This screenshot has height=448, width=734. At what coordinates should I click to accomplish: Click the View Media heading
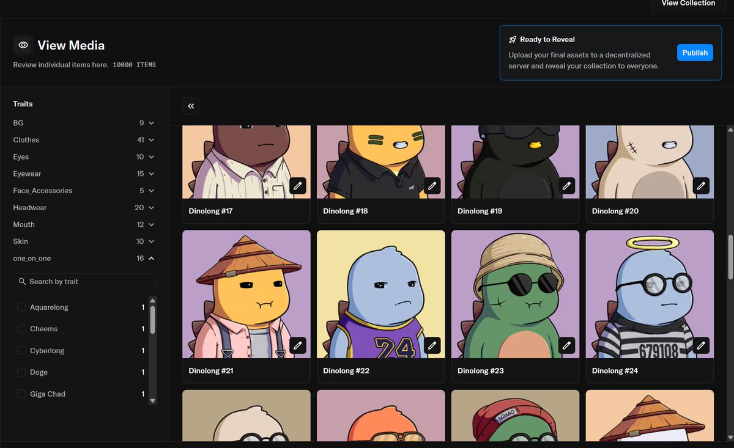point(71,45)
